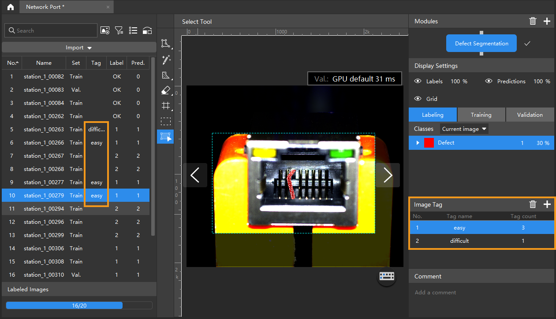
Task: Select the Smart labeling magic wand tool
Action: coord(165,59)
